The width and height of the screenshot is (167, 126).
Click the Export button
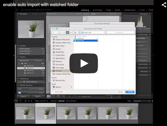pyautogui.click(x=38, y=96)
